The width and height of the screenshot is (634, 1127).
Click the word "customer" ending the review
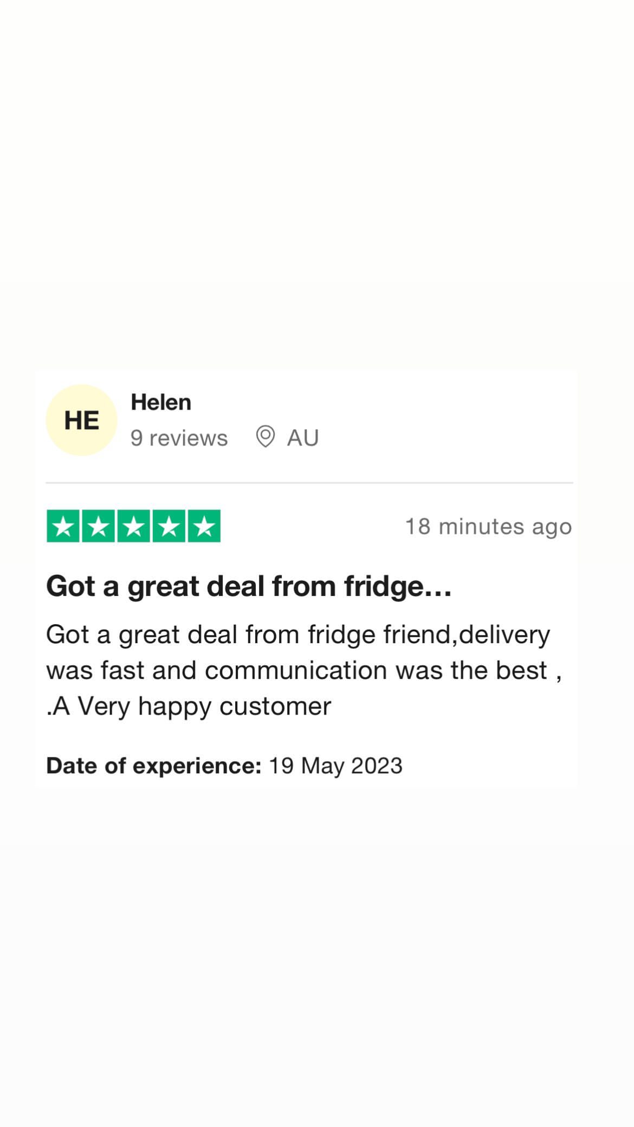click(275, 707)
